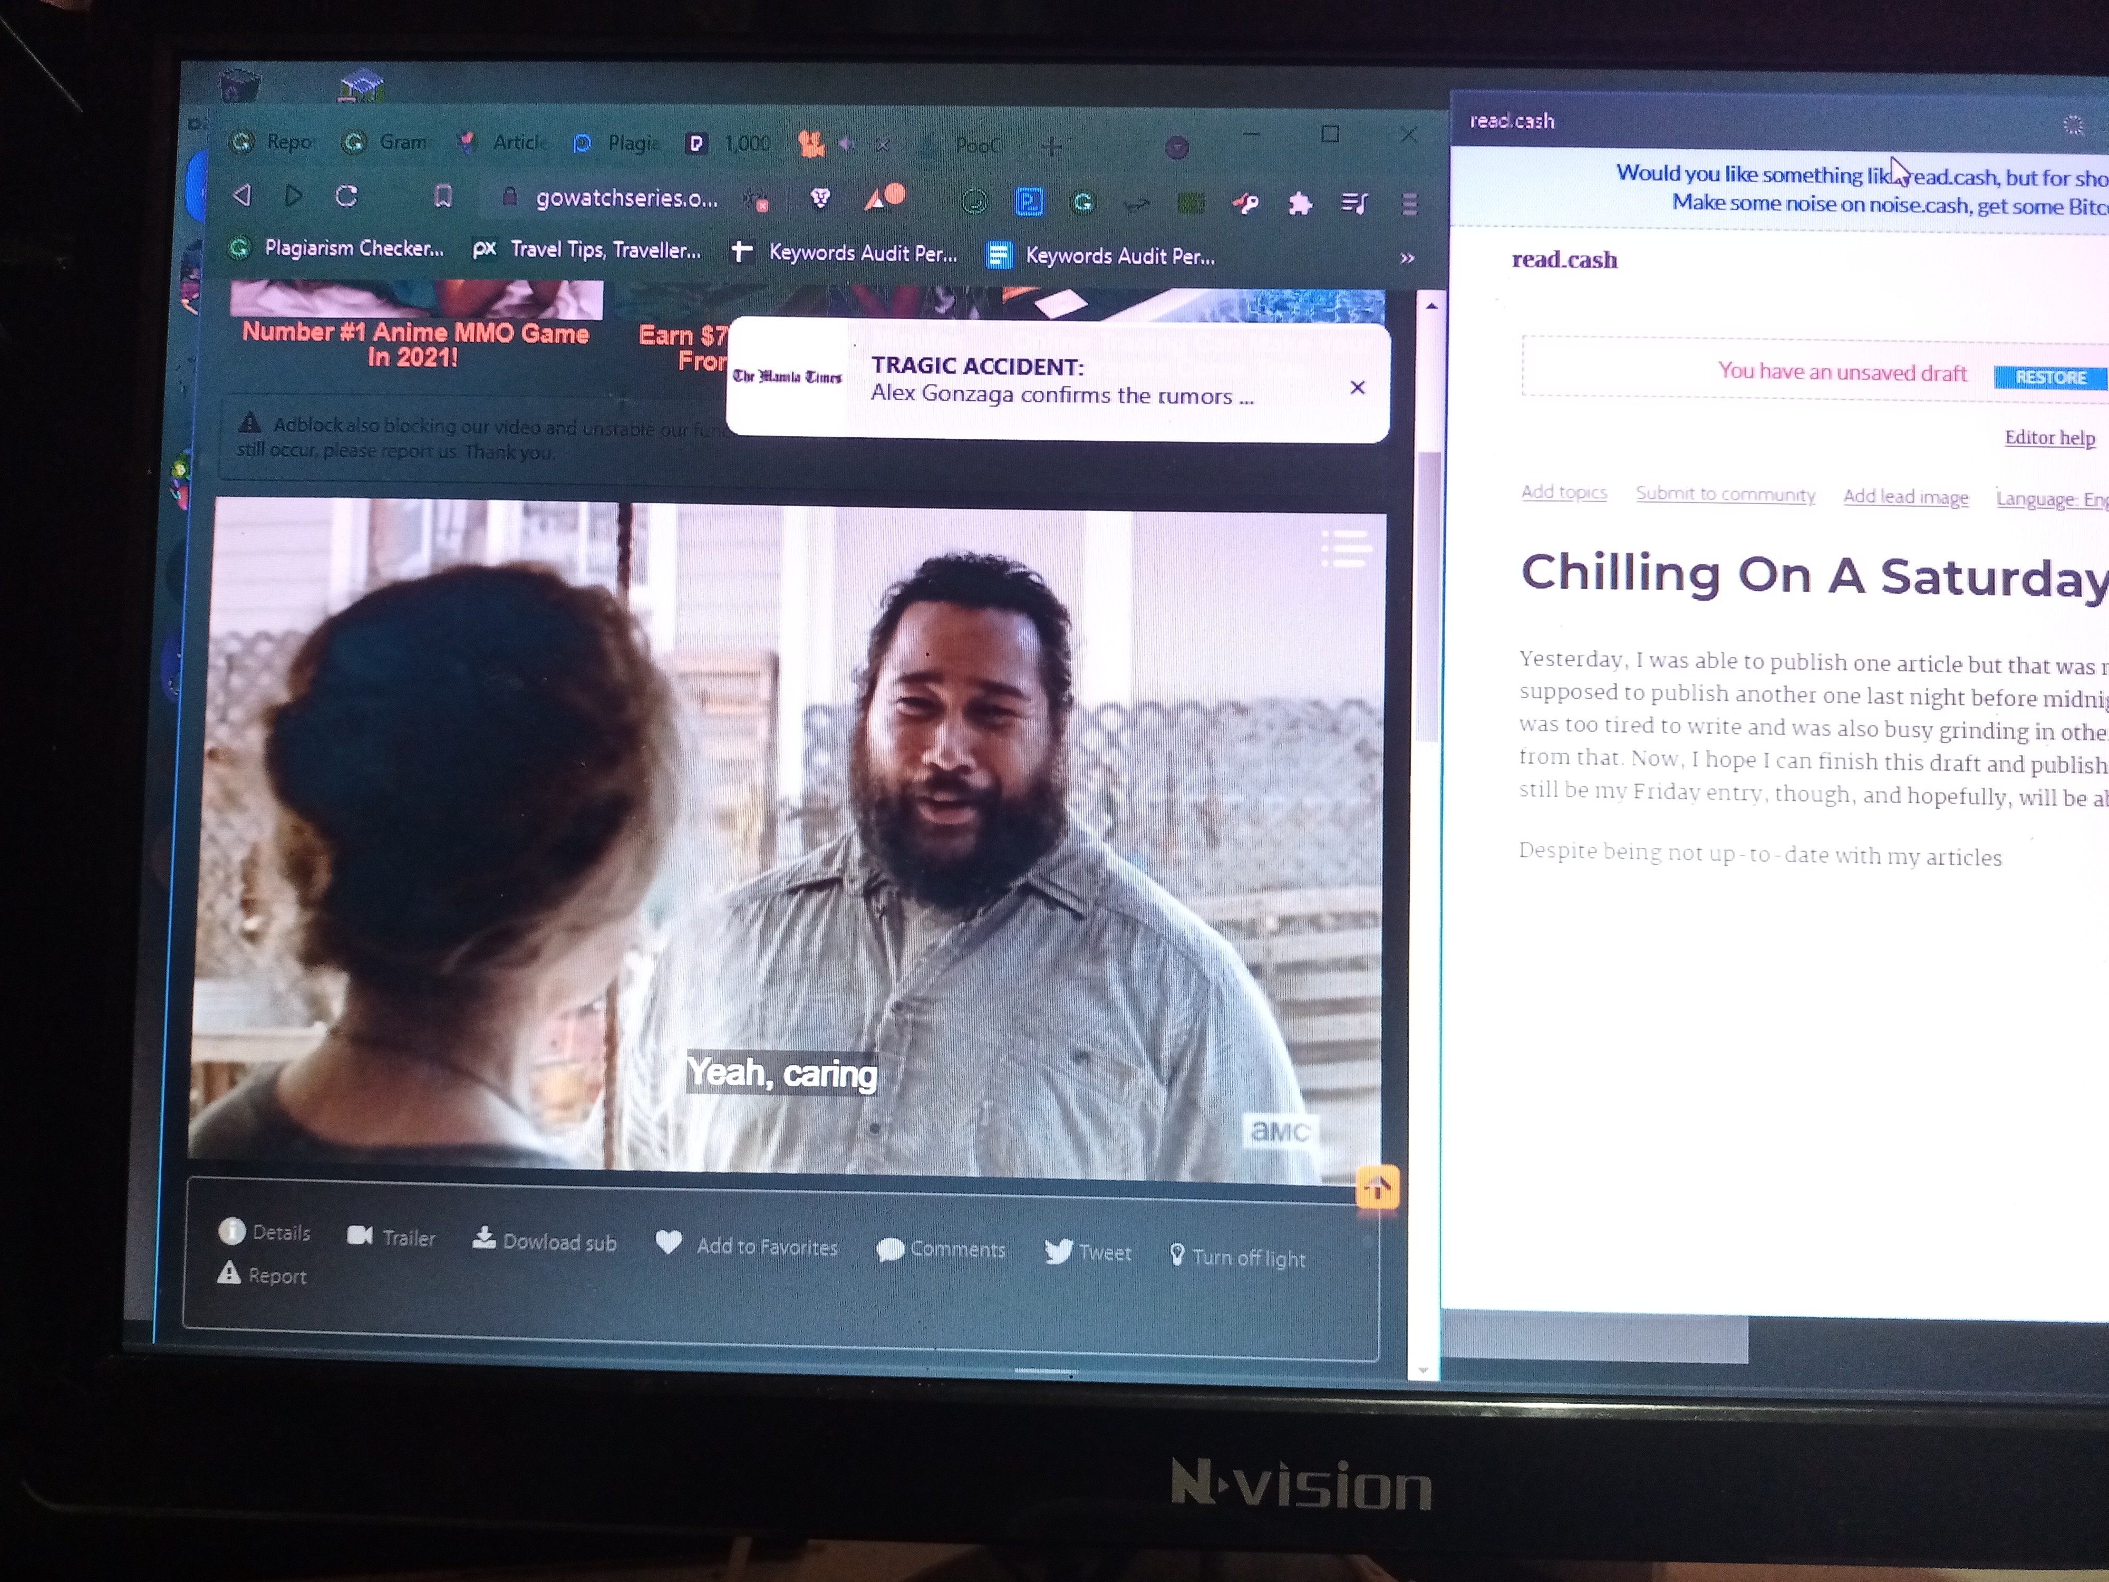Toggle Turn off light for the video
Screen dimensions: 2109x1582
[x=1237, y=1257]
